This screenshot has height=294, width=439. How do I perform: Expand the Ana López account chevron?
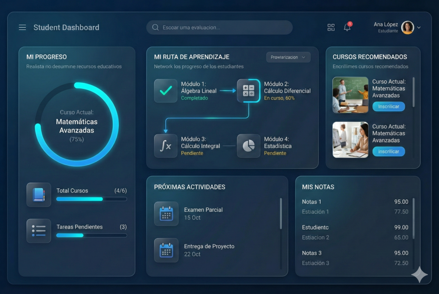click(x=419, y=28)
